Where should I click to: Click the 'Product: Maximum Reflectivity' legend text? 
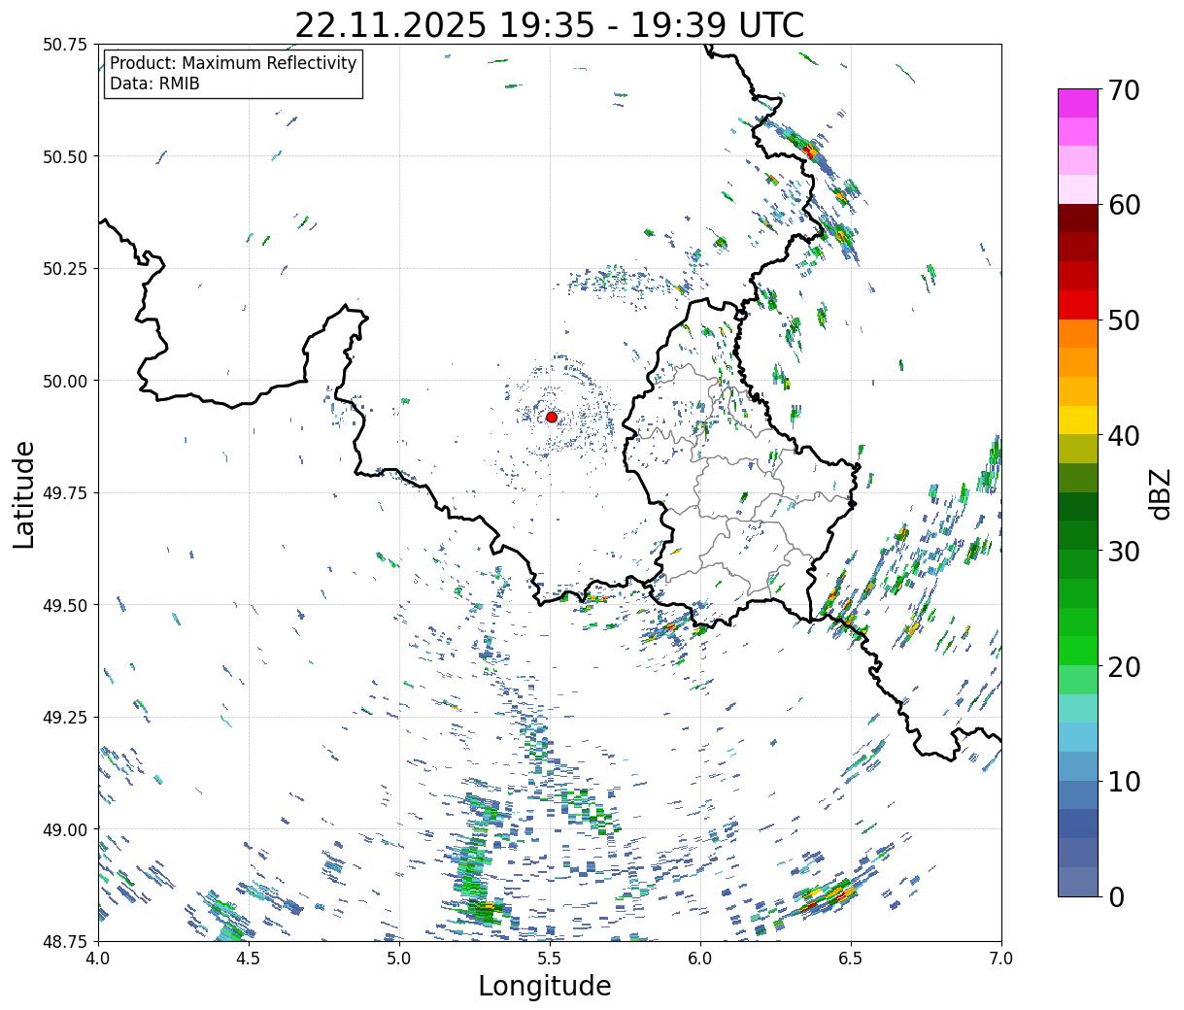(233, 63)
